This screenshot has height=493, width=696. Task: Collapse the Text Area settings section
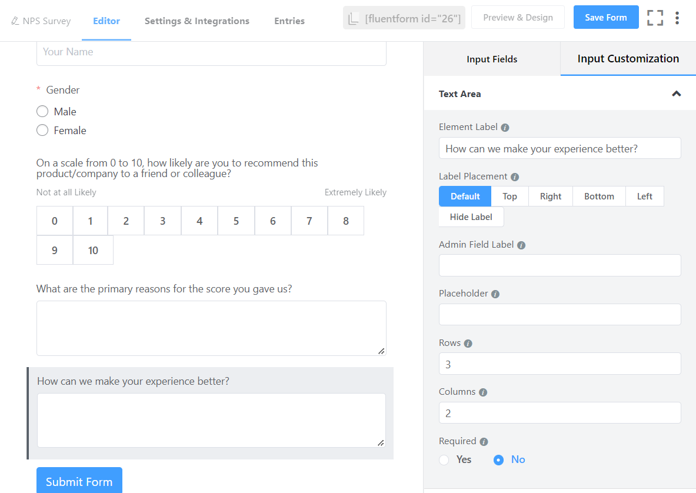tap(676, 94)
